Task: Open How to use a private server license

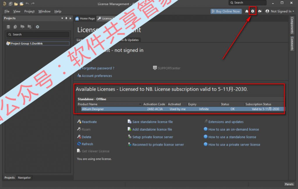Action: 234,145
